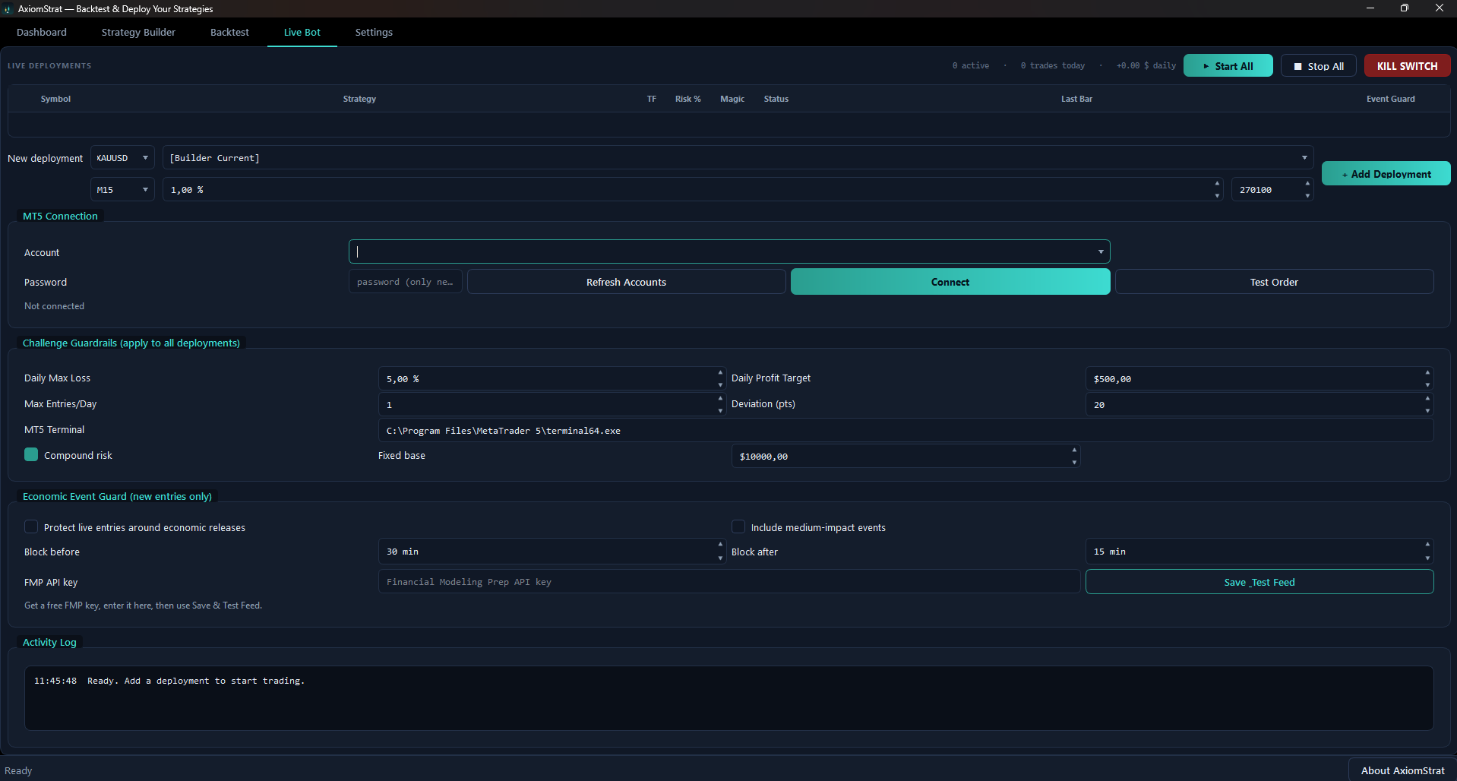The image size is (1457, 781).
Task: Open the Backtest tab
Action: coord(229,32)
